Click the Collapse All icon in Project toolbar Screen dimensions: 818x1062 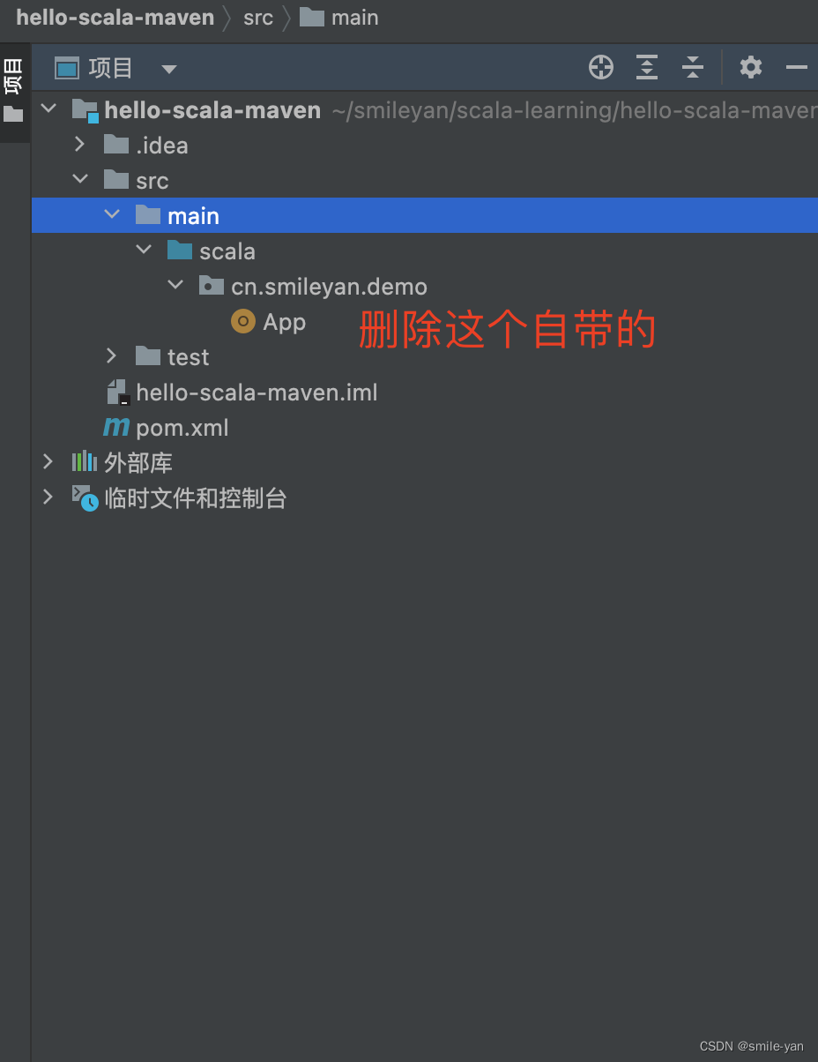(x=692, y=67)
